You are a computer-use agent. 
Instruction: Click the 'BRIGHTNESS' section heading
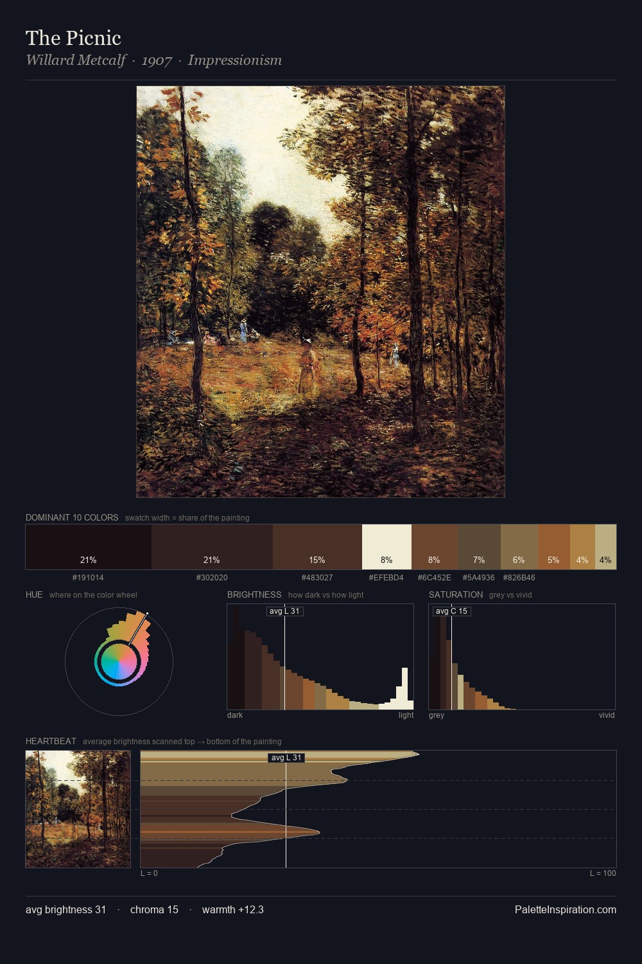coord(254,594)
